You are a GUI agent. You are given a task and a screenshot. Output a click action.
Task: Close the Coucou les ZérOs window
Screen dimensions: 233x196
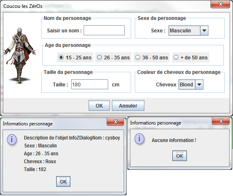point(220,4)
